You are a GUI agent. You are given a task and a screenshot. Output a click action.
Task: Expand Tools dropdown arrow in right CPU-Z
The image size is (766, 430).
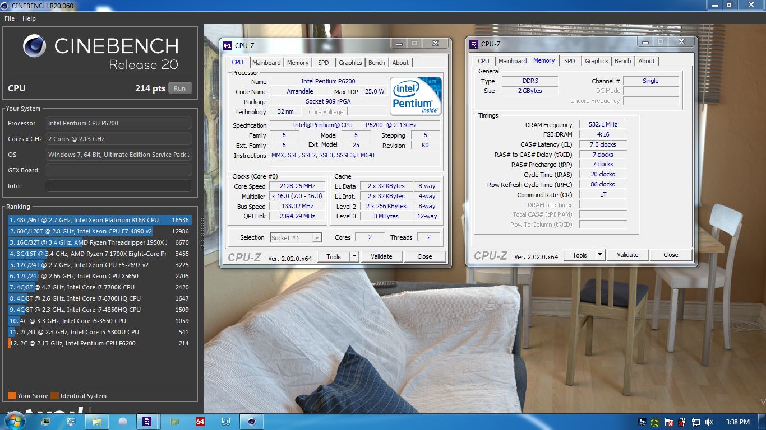click(600, 255)
